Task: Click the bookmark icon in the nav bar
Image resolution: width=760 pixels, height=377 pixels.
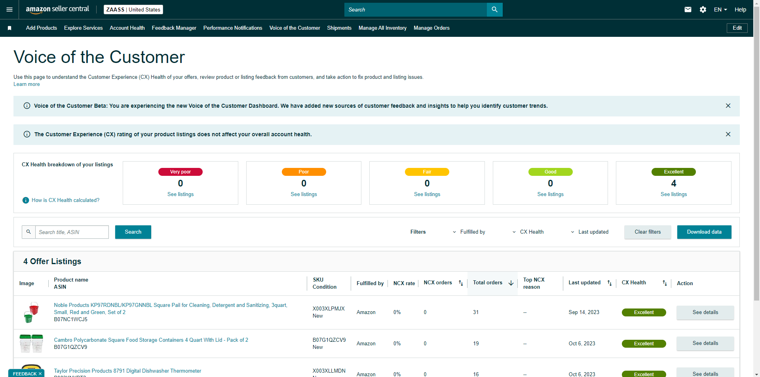Action: 9,28
